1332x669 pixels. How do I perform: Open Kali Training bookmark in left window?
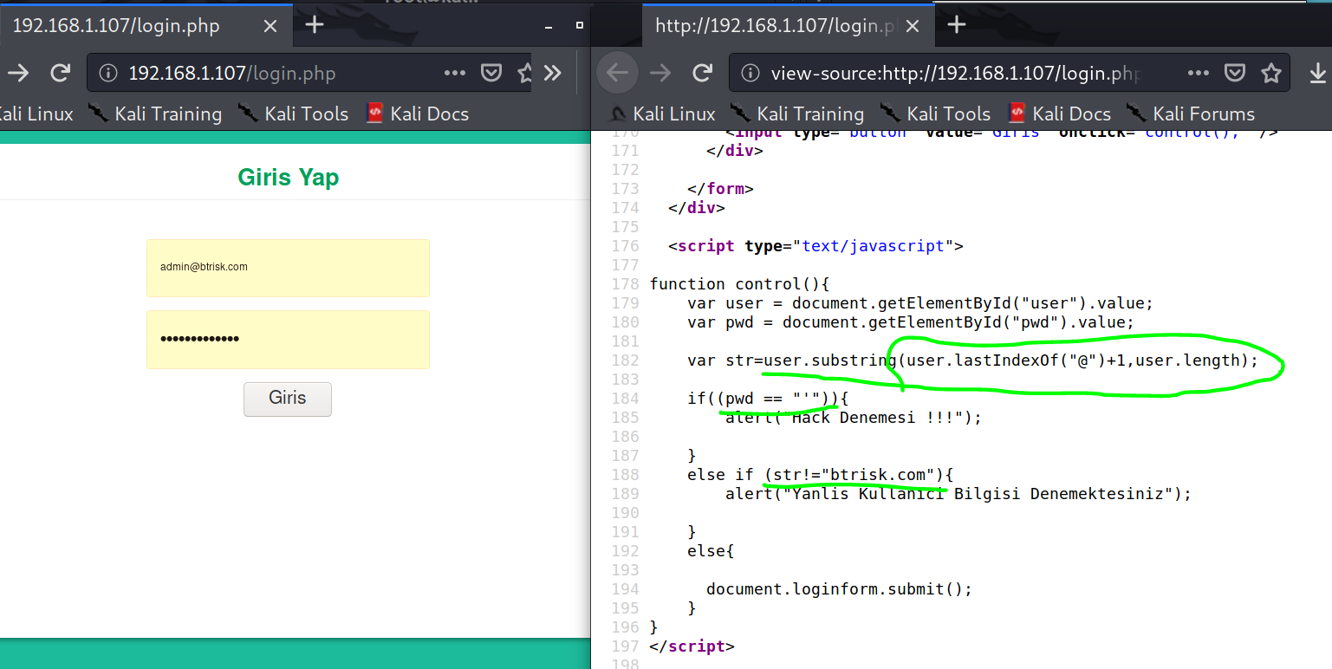click(x=157, y=114)
